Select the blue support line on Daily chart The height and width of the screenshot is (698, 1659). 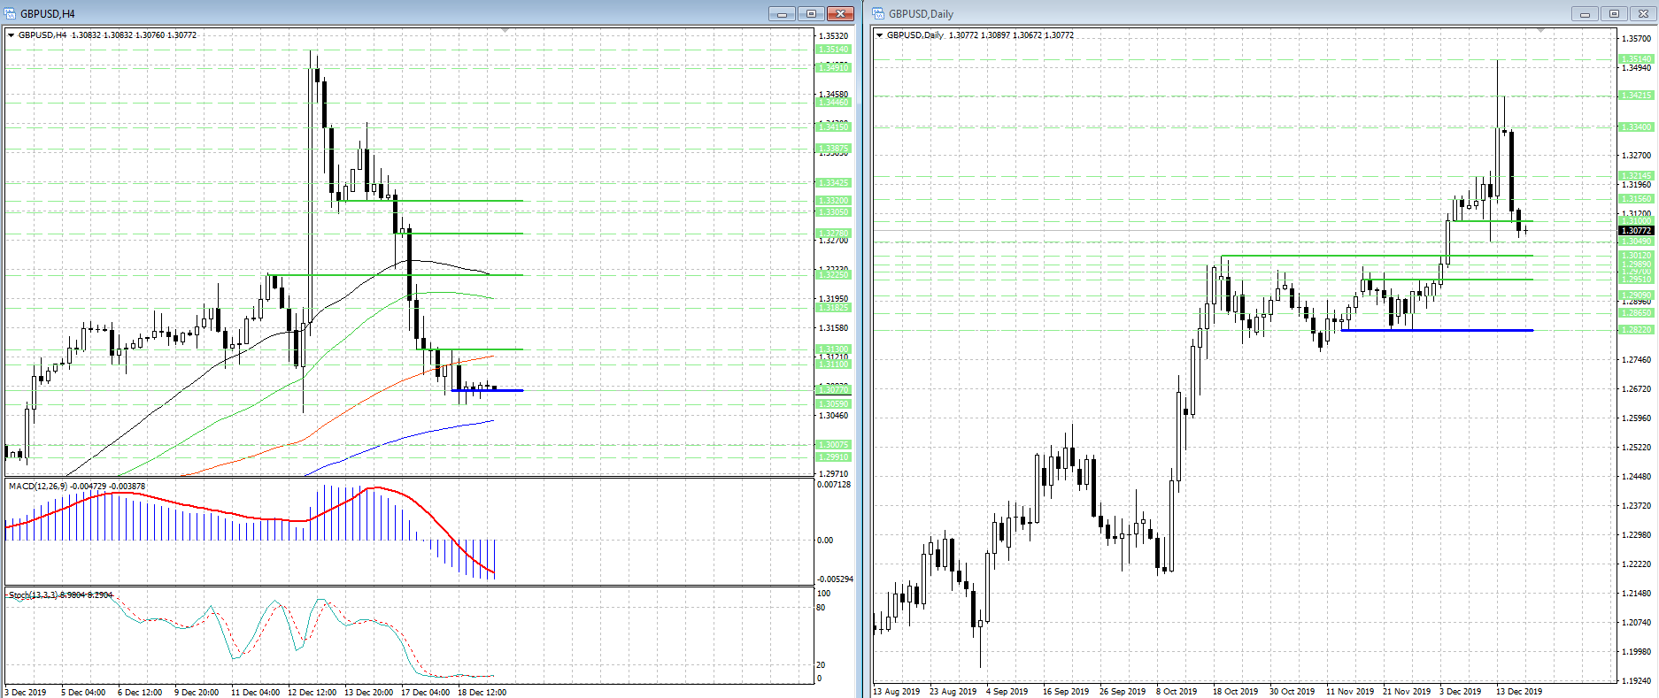(x=1437, y=330)
